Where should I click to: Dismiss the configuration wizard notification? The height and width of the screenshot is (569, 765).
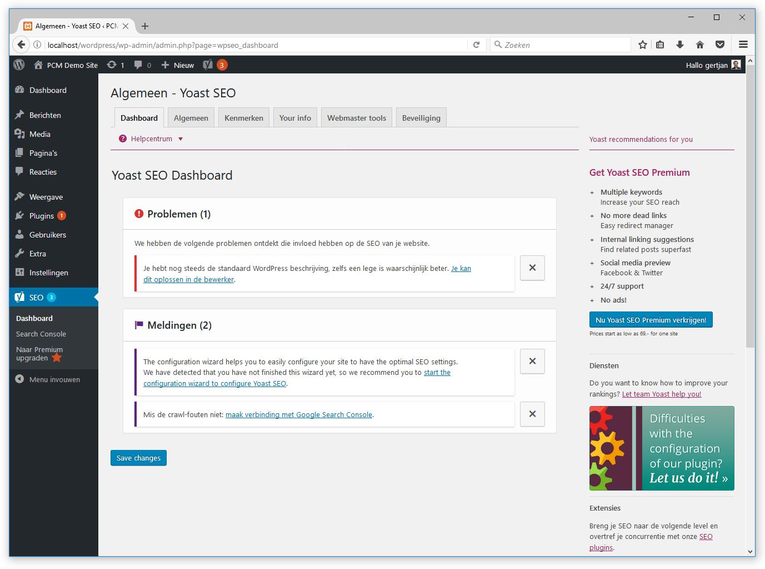532,362
